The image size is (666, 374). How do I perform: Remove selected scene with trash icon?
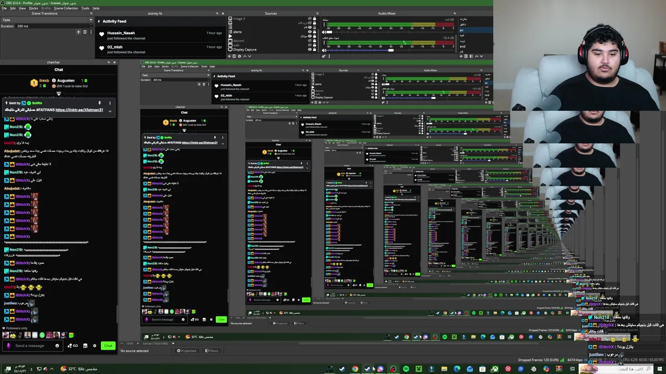click(466, 56)
